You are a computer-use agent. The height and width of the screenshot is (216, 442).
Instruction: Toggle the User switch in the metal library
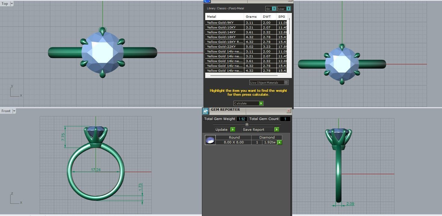point(284,9)
